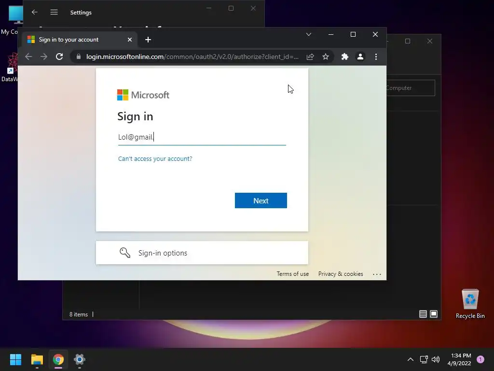Close the Sign in to your account tab
The height and width of the screenshot is (371, 494).
[x=130, y=40]
